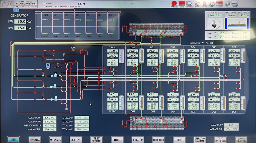Image resolution: width=256 pixels, height=143 pixels.
Task: Open the FKAFOS toolbar icon
Action: (x=219, y=3)
